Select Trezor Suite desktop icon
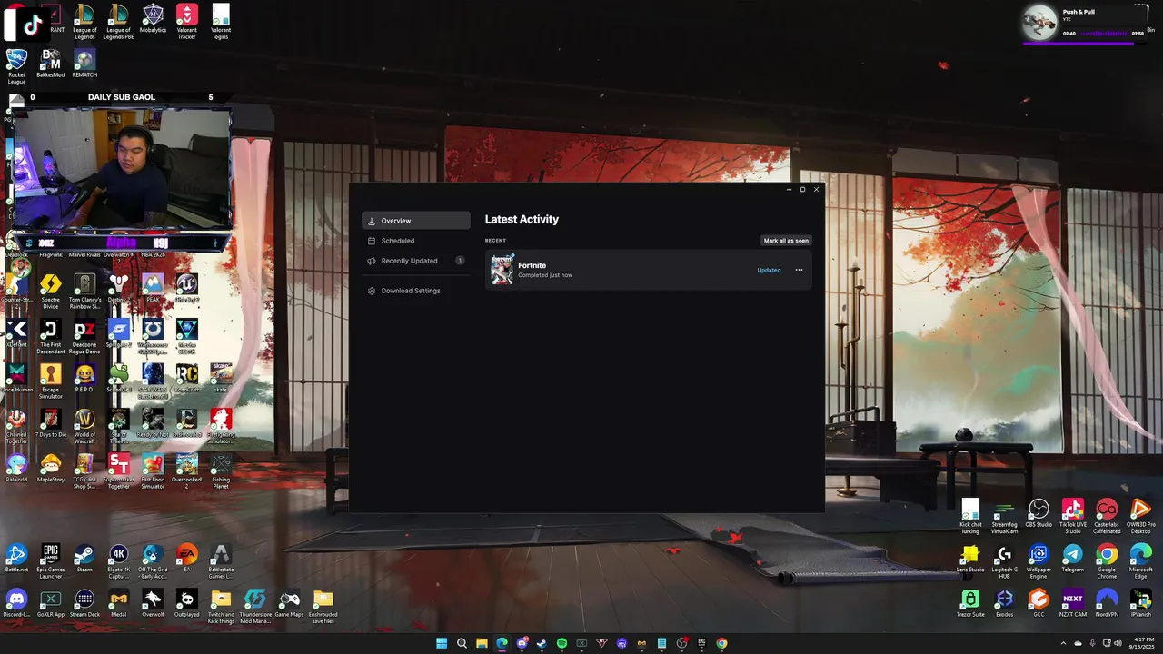 coord(970,604)
